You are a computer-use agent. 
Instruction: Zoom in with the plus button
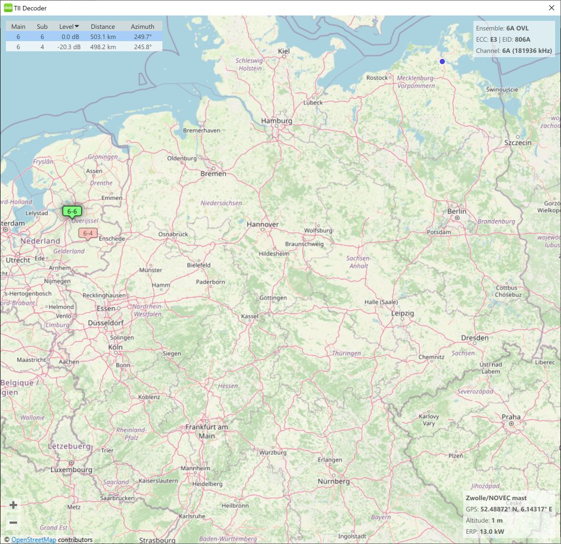click(x=13, y=505)
